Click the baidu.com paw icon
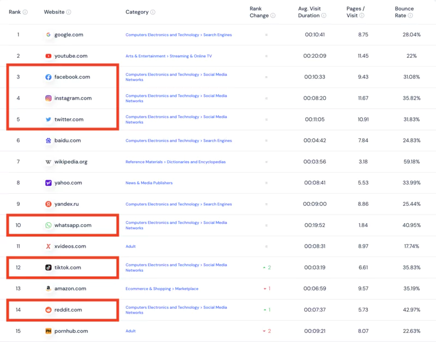Viewport: 436px width, 342px height. 49,141
